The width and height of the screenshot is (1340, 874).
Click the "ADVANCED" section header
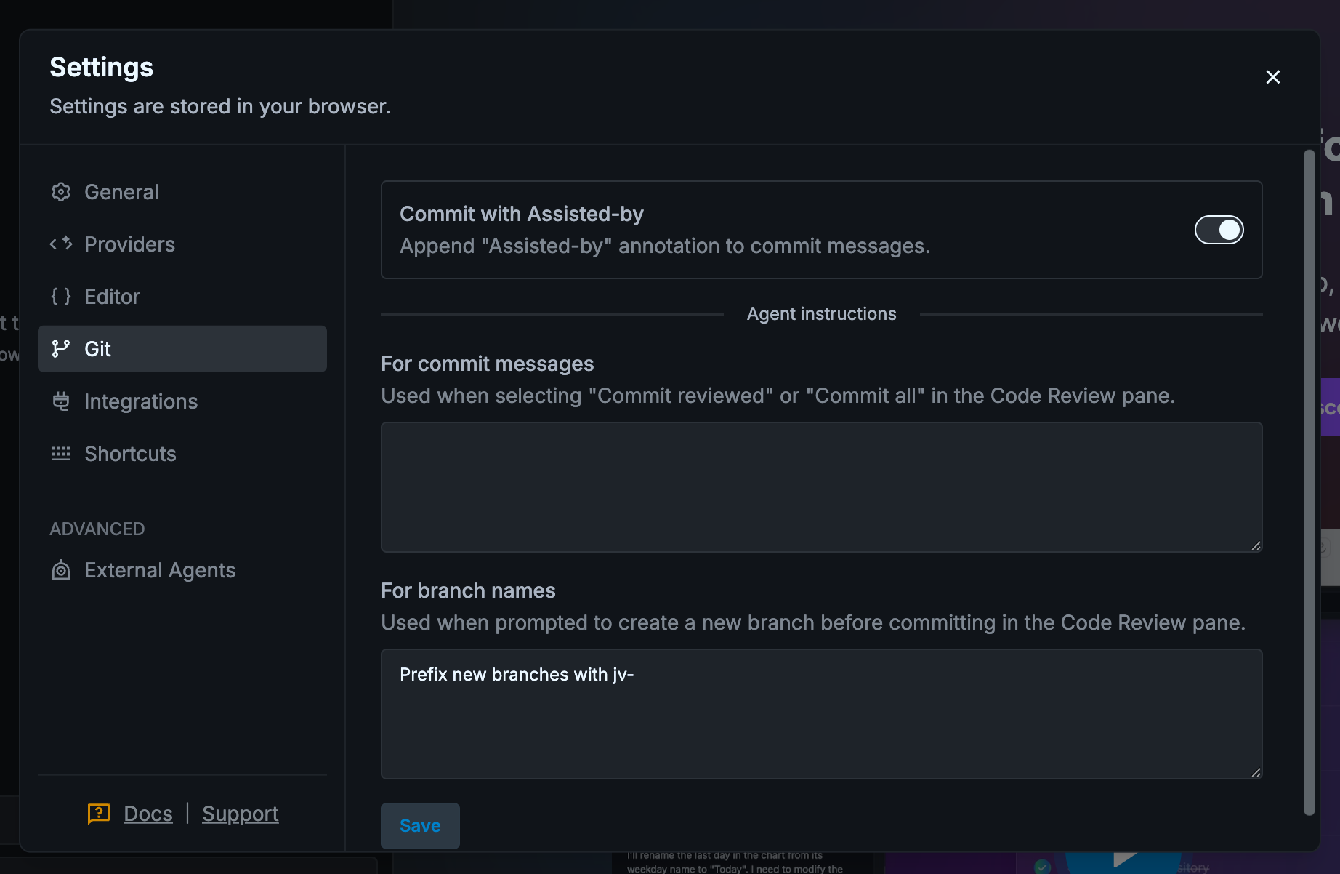click(97, 529)
